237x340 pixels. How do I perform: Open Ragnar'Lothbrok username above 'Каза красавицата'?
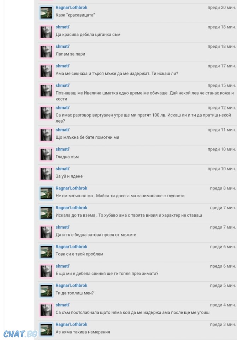71,7
